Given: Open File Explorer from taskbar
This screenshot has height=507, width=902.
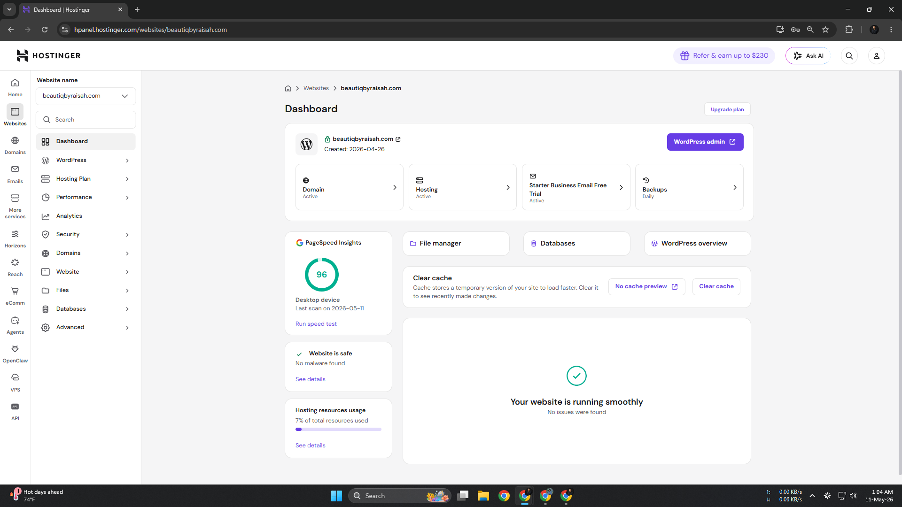Looking at the screenshot, I should tap(483, 496).
